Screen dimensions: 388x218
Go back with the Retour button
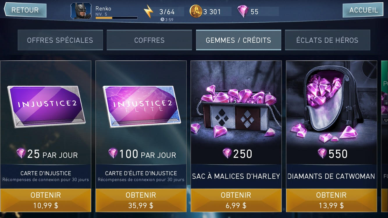[25, 10]
